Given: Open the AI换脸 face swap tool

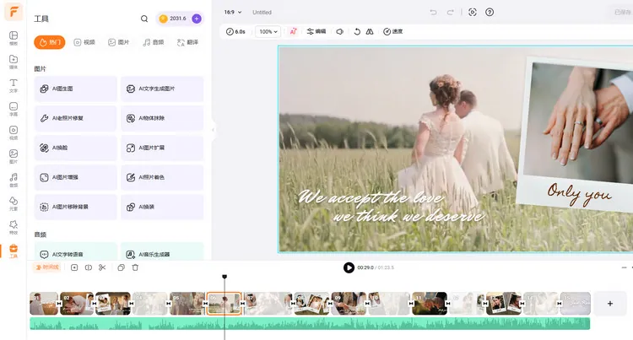Looking at the screenshot, I should 75,148.
